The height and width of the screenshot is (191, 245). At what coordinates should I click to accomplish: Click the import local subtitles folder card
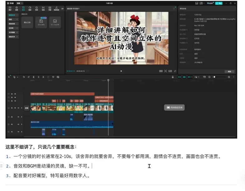pos(55,22)
